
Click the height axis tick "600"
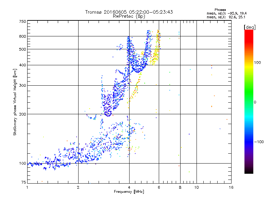click(22, 36)
